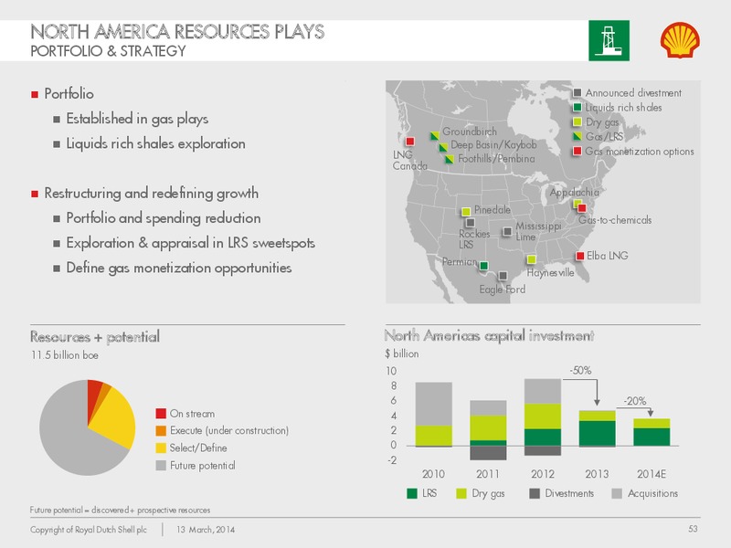This screenshot has width=731, height=548.
Task: Click the yellow Select/Define pie slice
Action: tap(116, 417)
